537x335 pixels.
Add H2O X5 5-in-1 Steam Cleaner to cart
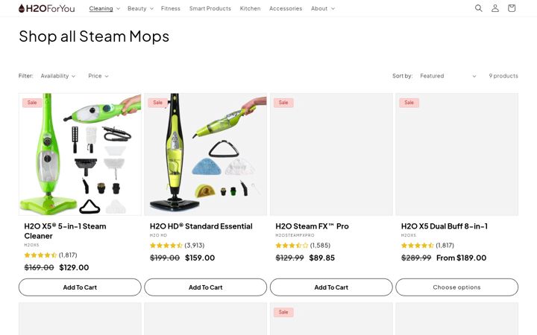point(80,287)
